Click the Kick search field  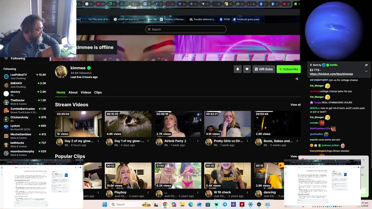pyautogui.click(x=186, y=29)
